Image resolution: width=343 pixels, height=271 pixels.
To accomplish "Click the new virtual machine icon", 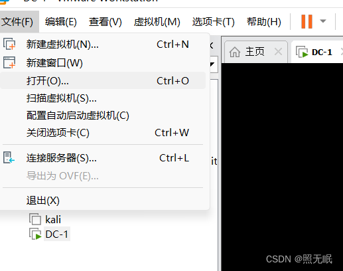I will coord(9,44).
